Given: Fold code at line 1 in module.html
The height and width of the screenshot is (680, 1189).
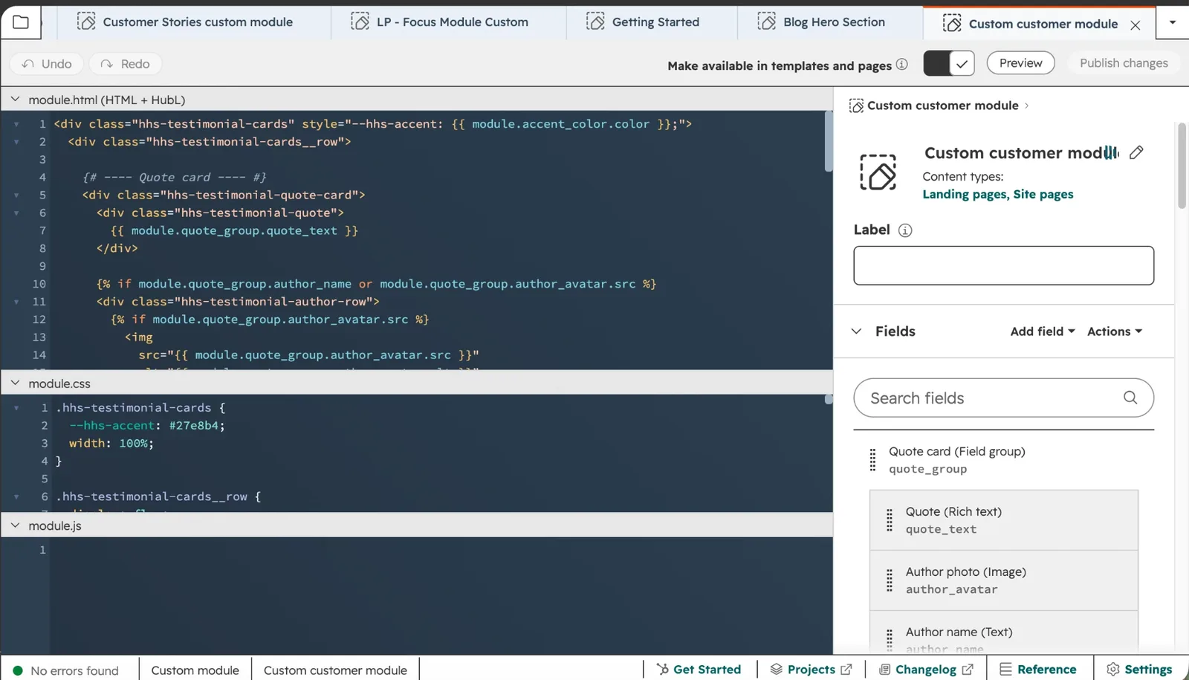Looking at the screenshot, I should tap(16, 124).
